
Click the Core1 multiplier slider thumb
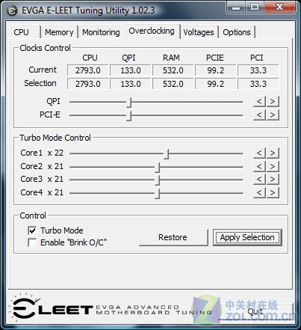pyautogui.click(x=167, y=153)
